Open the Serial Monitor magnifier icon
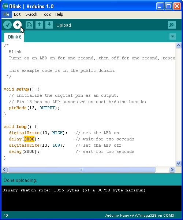The width and height of the screenshot is (183, 220). coord(172,25)
